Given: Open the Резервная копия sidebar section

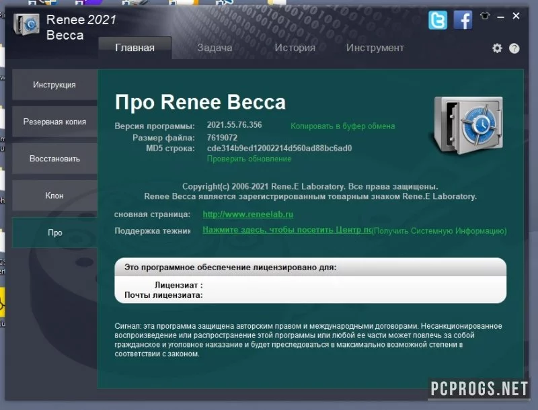Looking at the screenshot, I should [x=54, y=122].
